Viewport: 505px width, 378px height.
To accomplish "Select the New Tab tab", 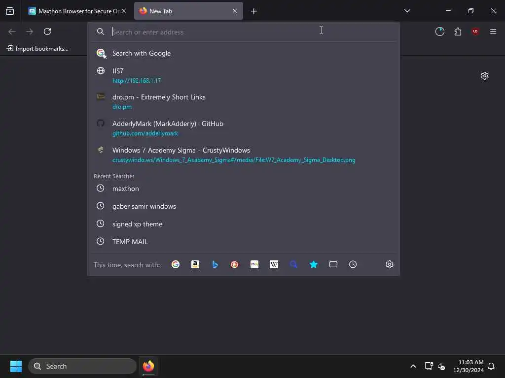I will tap(188, 11).
